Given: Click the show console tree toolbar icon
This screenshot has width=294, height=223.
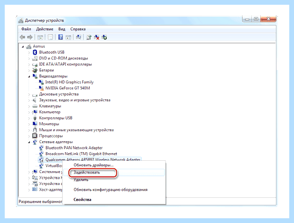Looking at the screenshot, I should [40, 37].
